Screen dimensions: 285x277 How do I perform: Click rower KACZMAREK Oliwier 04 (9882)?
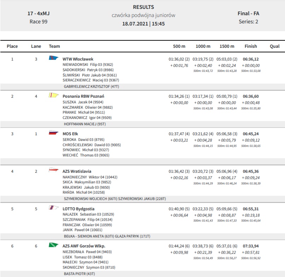[x=88, y=108]
